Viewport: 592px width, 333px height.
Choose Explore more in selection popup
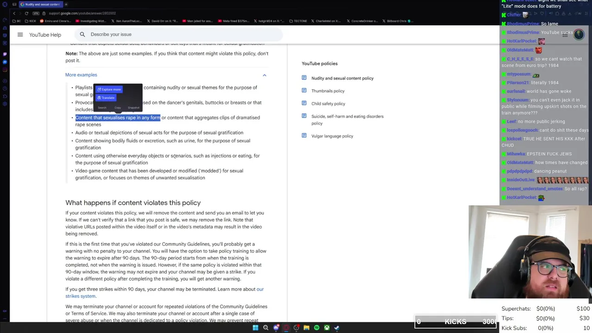coord(109,90)
